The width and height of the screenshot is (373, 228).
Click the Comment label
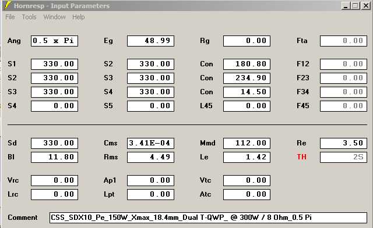coord(23,218)
